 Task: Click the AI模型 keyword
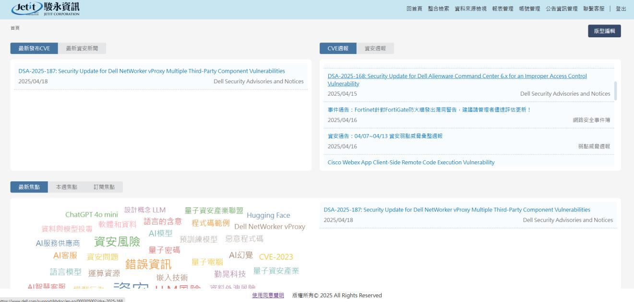160,233
